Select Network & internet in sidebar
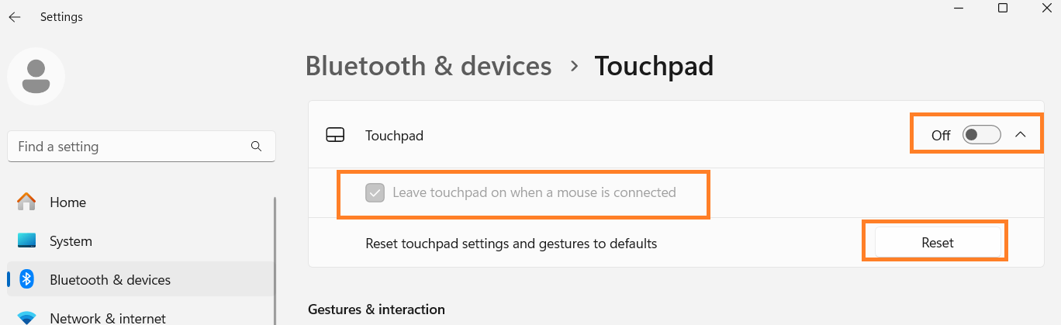This screenshot has height=325, width=1061. pos(107,318)
